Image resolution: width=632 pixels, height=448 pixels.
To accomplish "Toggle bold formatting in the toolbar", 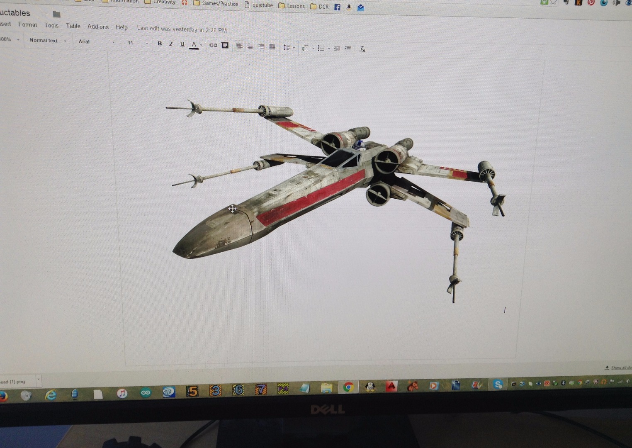I will click(160, 44).
